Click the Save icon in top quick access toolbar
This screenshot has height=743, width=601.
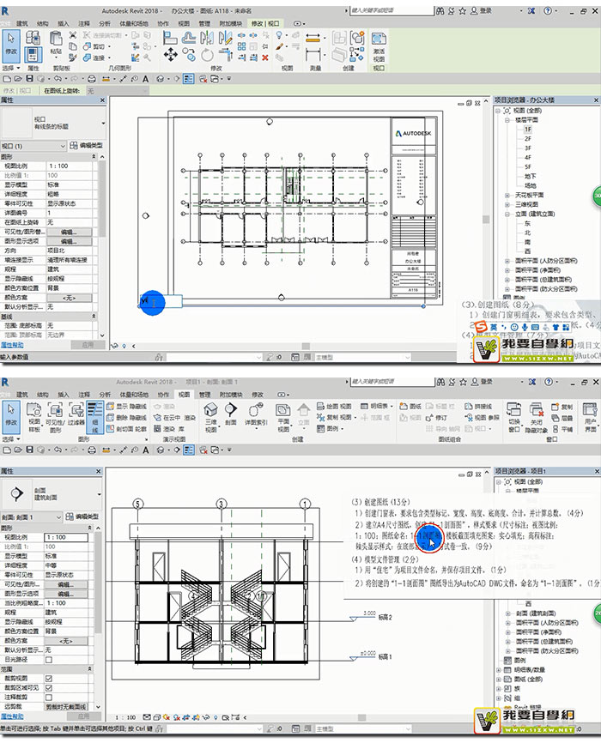click(29, 79)
